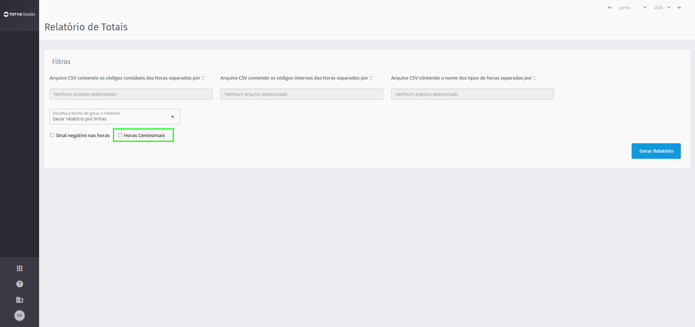Select file for códigos internos CSV
The image size is (695, 327).
(302, 94)
